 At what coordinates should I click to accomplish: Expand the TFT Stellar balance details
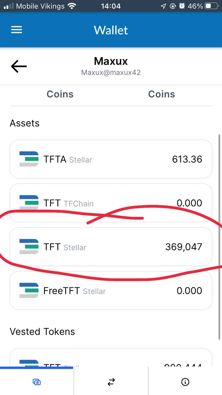[x=111, y=247]
